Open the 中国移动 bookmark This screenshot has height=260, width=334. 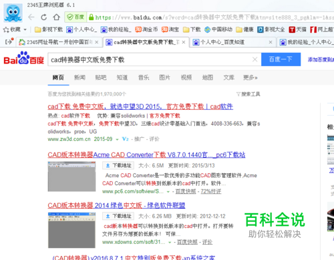(x=218, y=29)
